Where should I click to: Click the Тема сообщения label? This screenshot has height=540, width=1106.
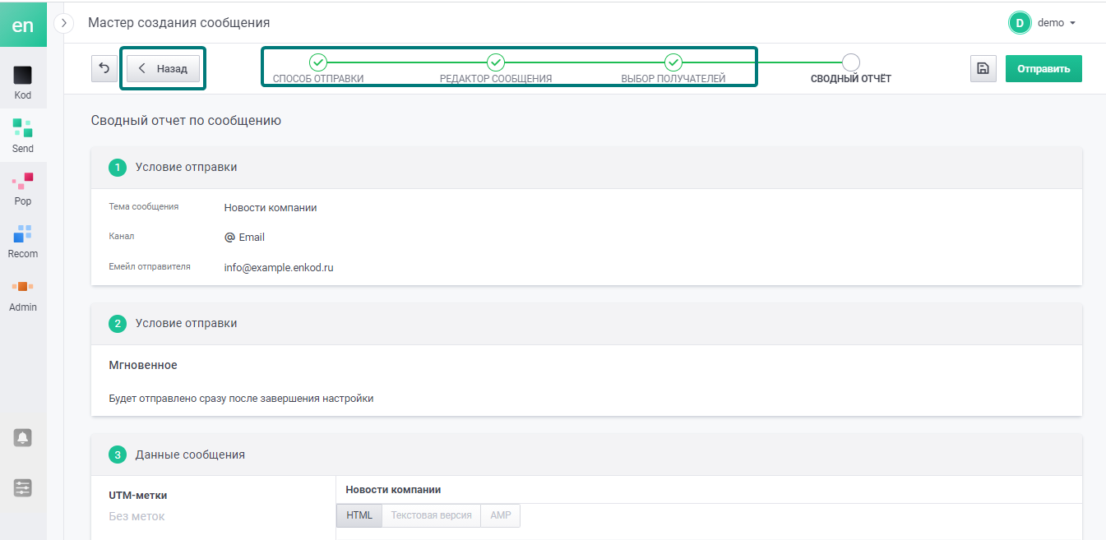pyautogui.click(x=144, y=207)
